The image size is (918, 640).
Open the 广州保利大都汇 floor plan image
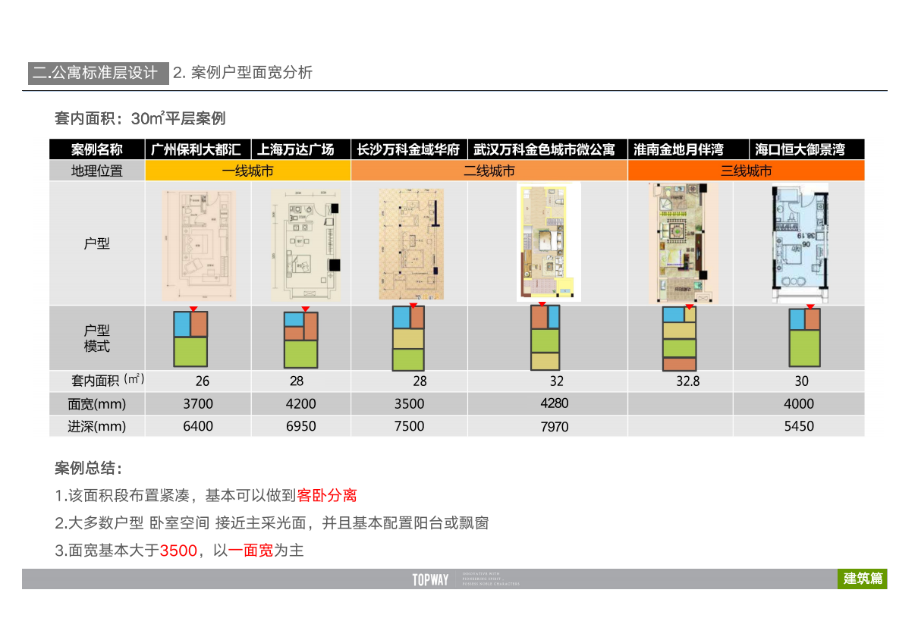199,245
